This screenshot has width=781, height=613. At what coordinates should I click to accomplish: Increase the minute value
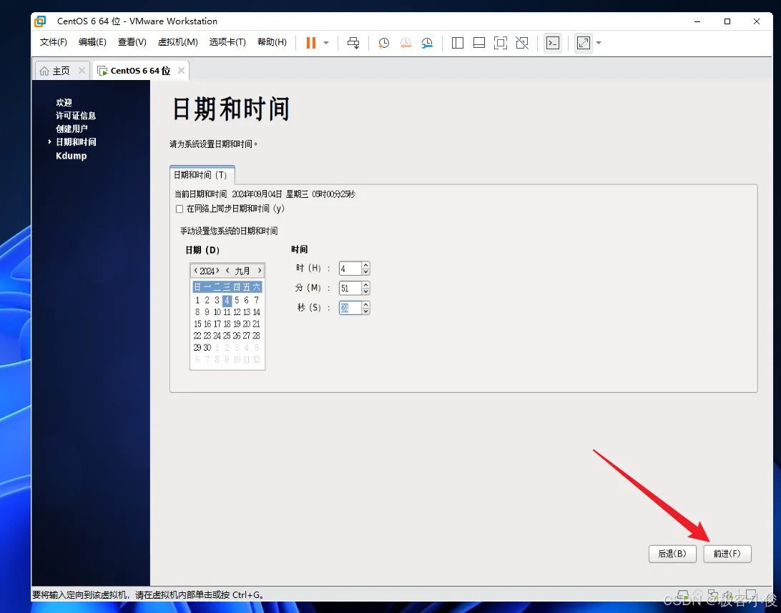tap(366, 284)
